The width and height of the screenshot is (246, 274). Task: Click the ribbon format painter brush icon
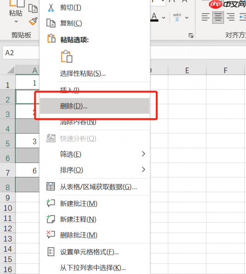(33, 21)
